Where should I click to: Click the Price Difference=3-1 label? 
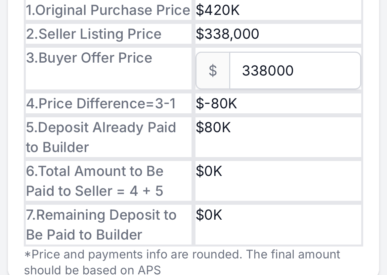[x=101, y=103]
